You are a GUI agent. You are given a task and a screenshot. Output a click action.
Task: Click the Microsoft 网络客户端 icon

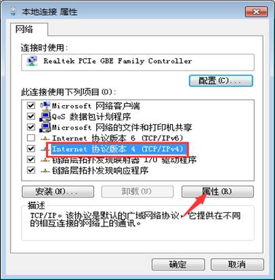point(45,106)
